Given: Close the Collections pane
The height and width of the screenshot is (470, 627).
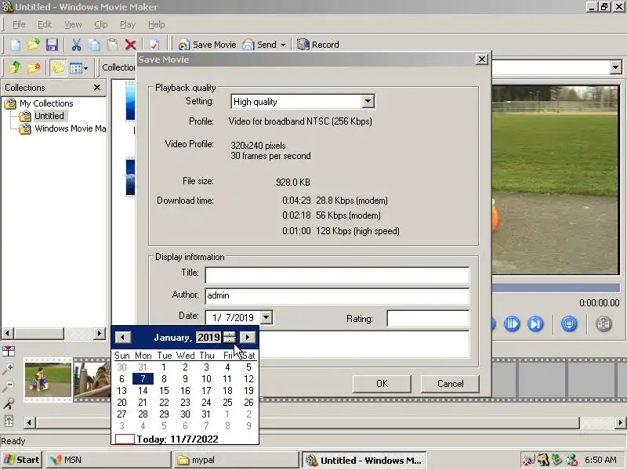Looking at the screenshot, I should click(x=96, y=87).
